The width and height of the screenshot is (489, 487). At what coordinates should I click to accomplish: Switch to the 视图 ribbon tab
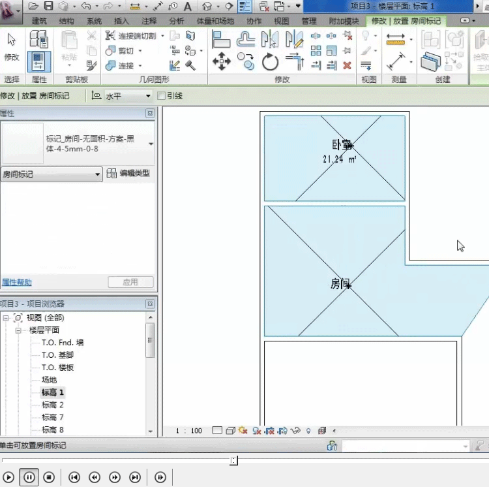tap(282, 21)
